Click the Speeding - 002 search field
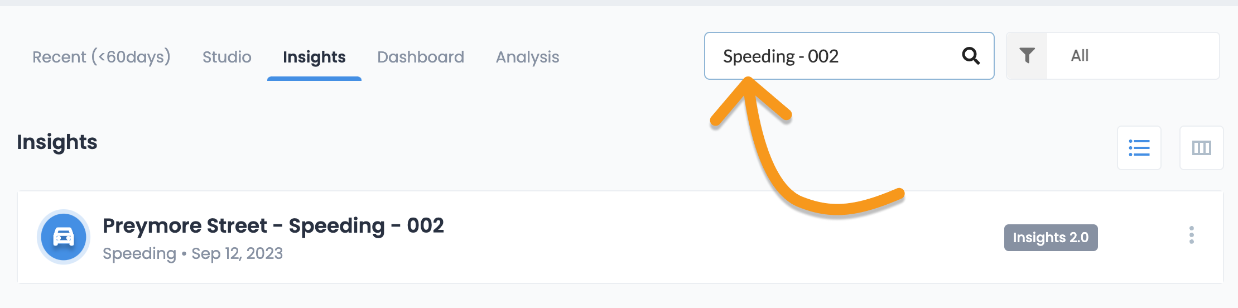 click(849, 56)
